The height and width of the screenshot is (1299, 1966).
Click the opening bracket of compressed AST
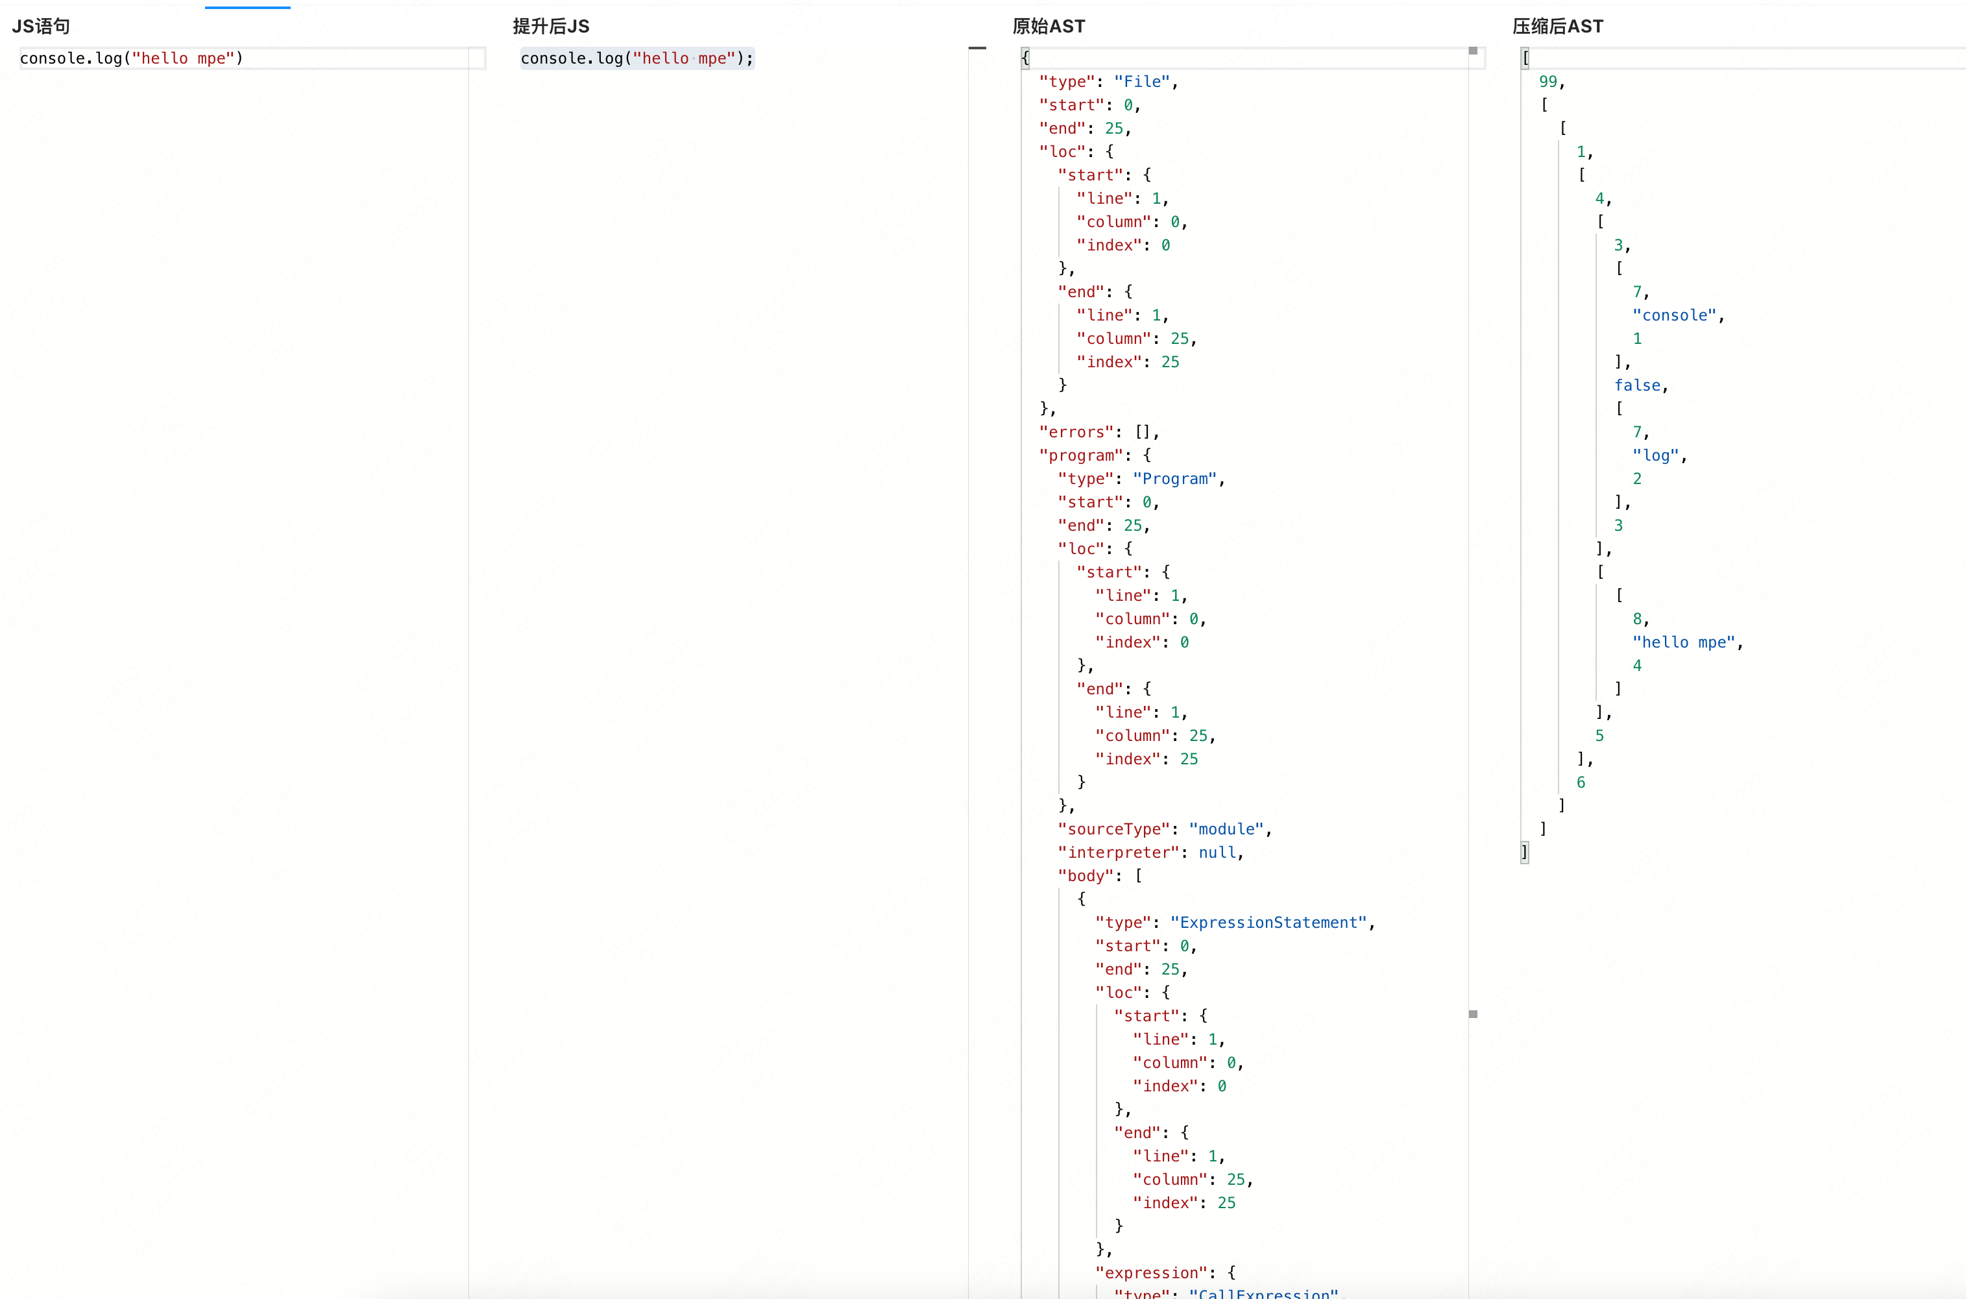point(1525,58)
